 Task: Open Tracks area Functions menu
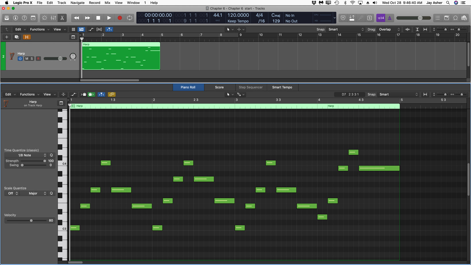[39, 29]
